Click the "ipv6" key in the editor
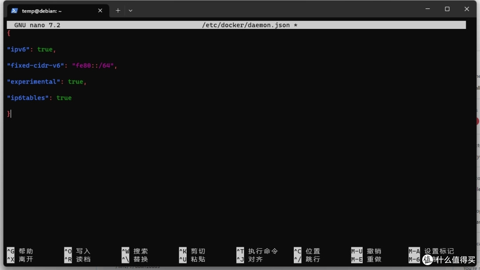 point(18,49)
